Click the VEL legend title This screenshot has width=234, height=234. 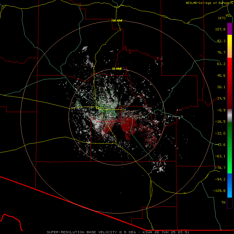coord(229,16)
